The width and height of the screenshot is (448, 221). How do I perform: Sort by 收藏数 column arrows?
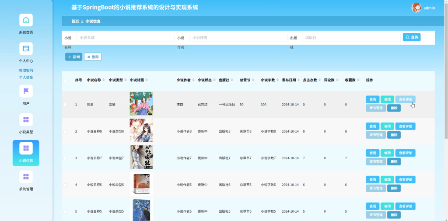[358, 80]
